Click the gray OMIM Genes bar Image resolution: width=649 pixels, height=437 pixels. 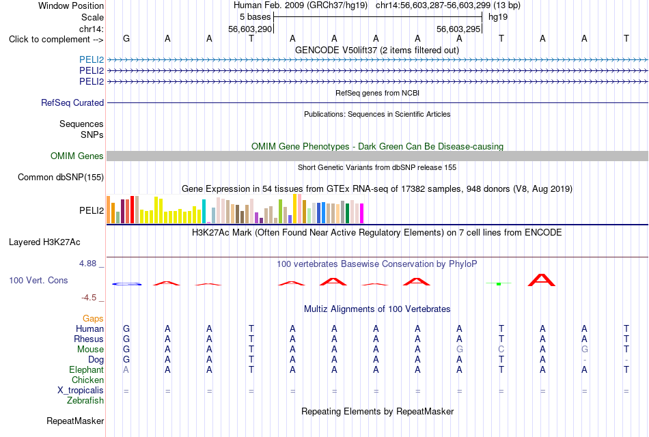(x=377, y=156)
